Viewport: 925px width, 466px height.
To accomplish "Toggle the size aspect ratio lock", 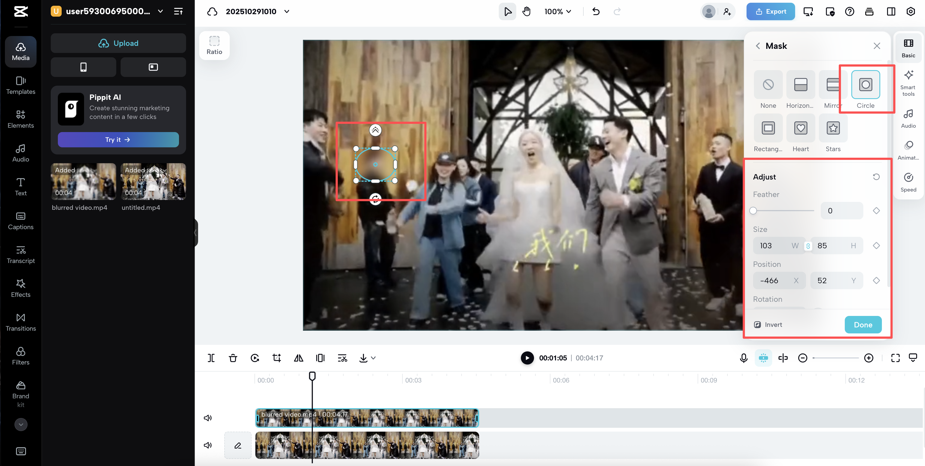I will (x=808, y=246).
